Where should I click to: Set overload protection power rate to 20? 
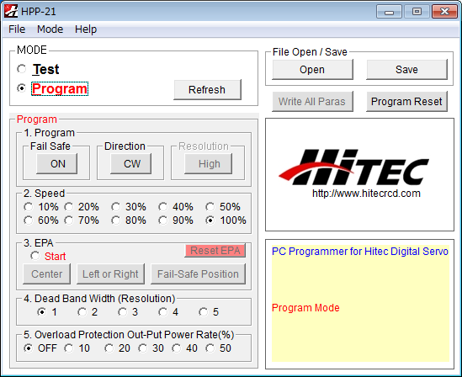pyautogui.click(x=109, y=348)
